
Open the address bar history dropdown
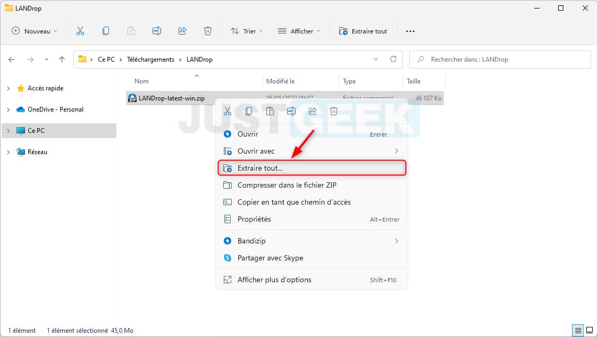[376, 59]
